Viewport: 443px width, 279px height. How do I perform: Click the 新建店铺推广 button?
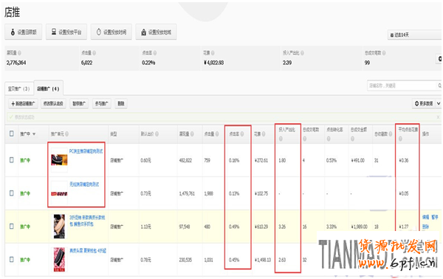point(23,103)
